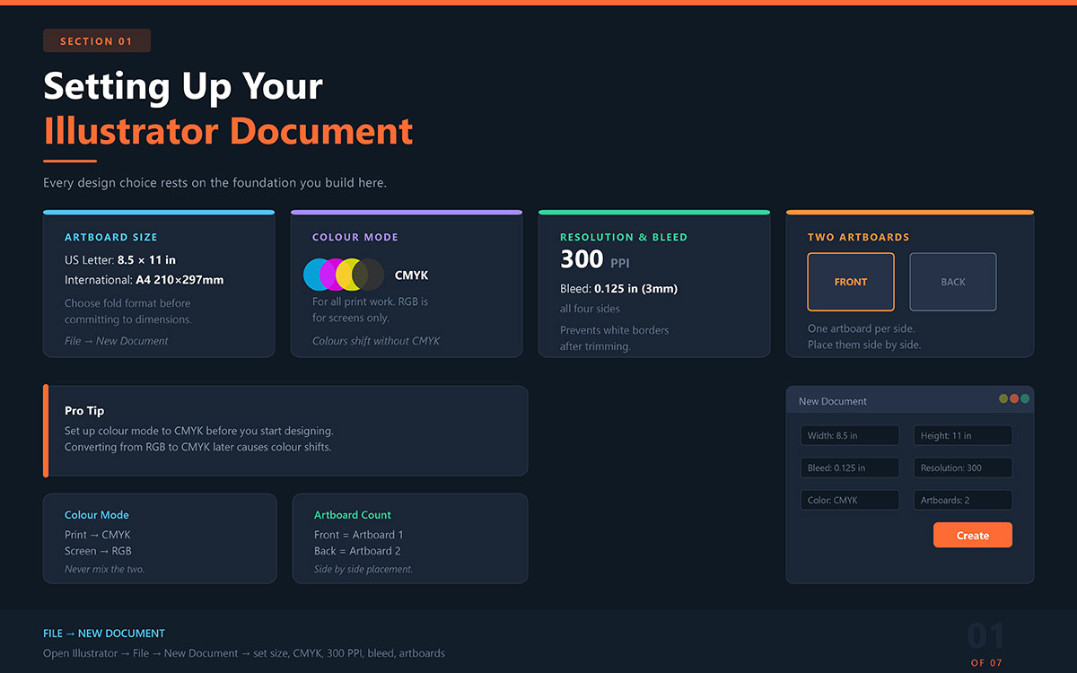
Task: Click 'Back = Artboard 2' text
Action: [357, 551]
